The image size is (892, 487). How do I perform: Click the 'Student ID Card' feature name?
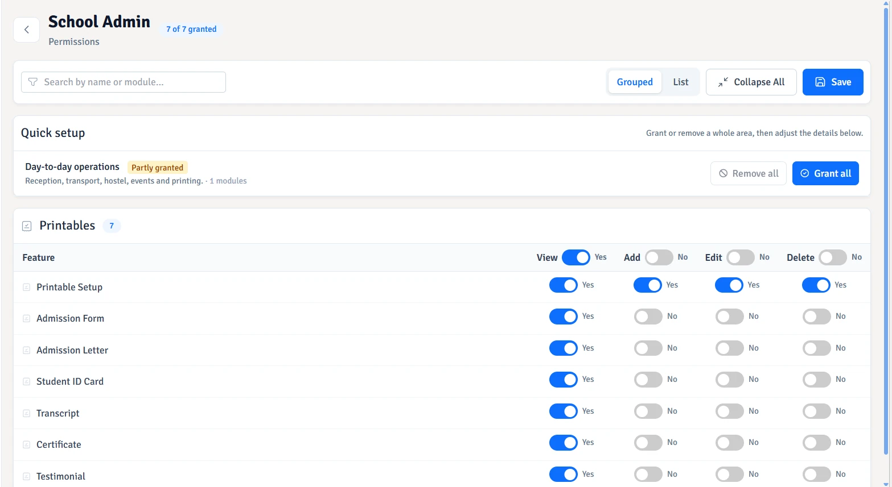70,382
